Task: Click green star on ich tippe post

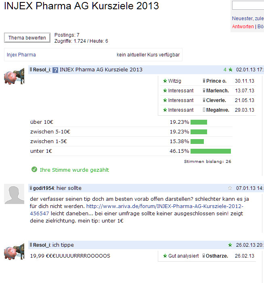Action: (230, 245)
